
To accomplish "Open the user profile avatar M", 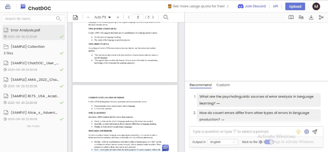I will [316, 7].
